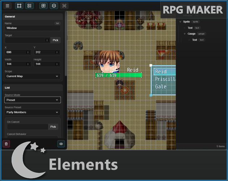Click the List section header
This screenshot has width=228, height=181.
[x=33, y=88]
